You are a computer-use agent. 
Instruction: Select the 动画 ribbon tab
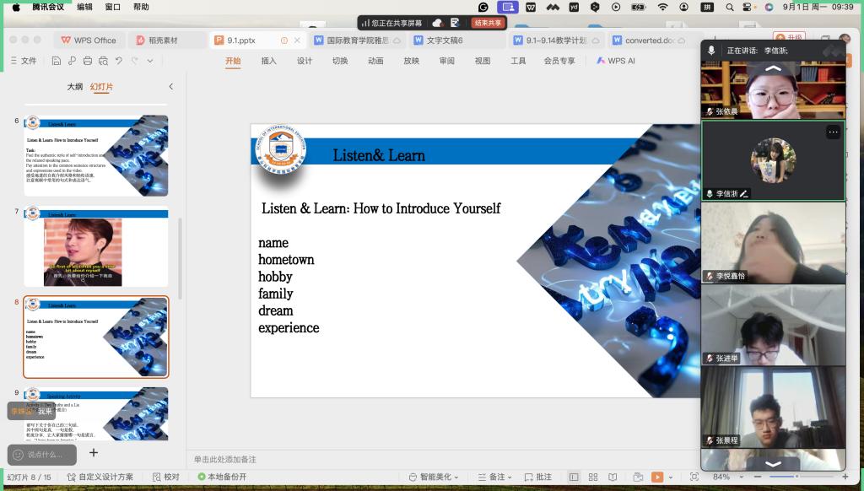point(375,61)
